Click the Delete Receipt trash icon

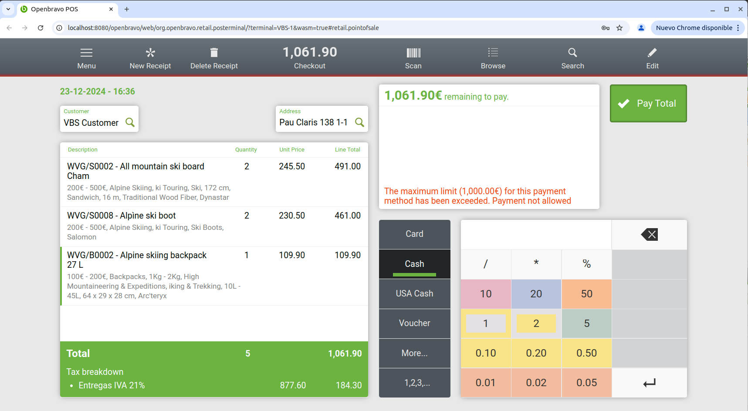click(214, 53)
